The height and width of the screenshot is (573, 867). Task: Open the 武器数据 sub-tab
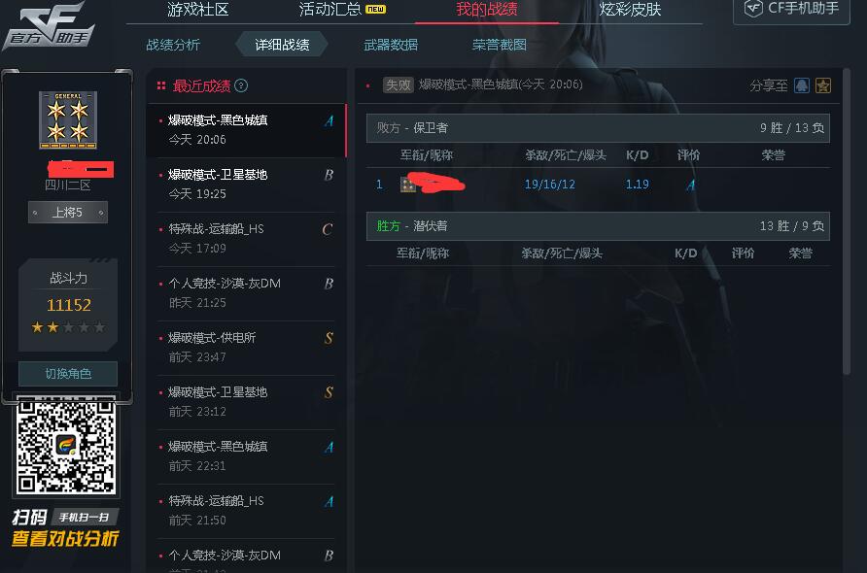click(391, 45)
